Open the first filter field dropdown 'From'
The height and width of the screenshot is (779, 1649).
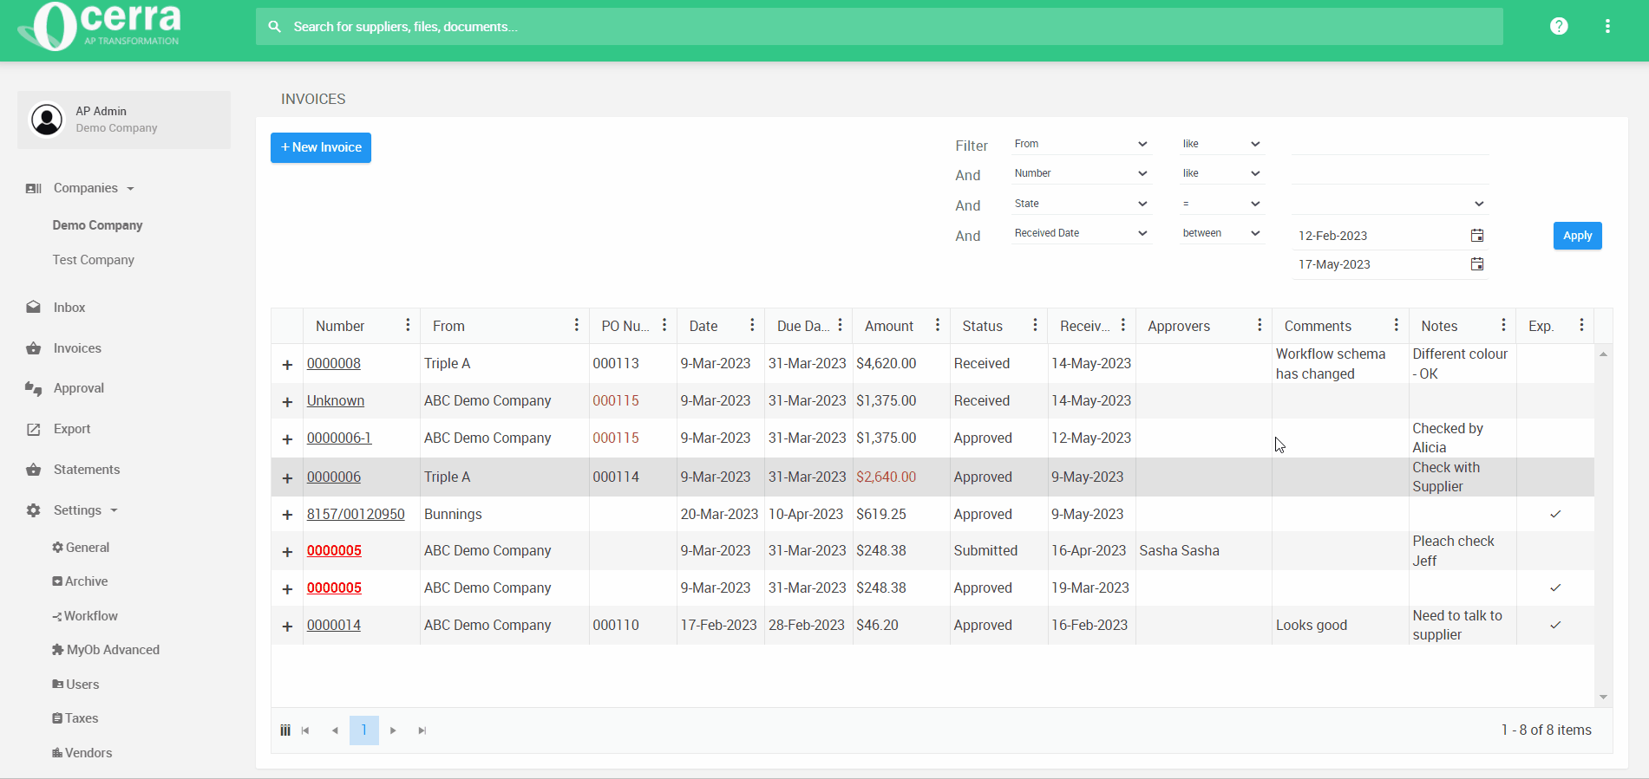[1082, 144]
